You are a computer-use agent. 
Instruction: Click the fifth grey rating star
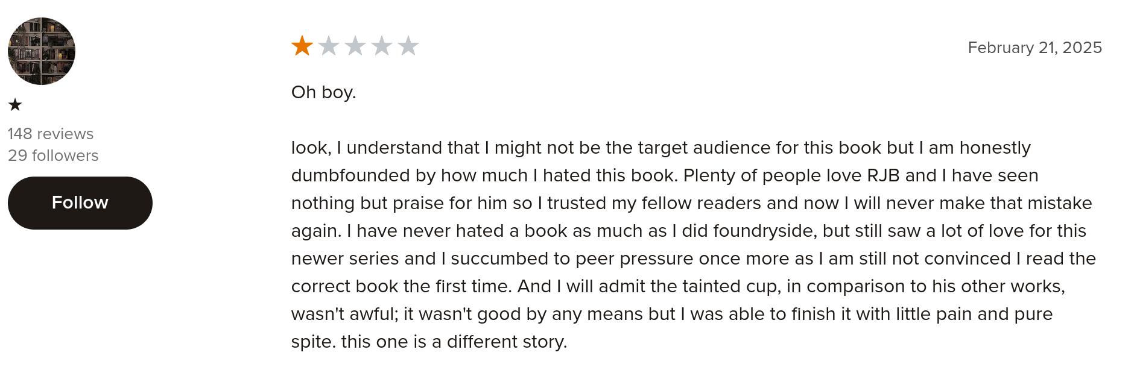tap(408, 46)
